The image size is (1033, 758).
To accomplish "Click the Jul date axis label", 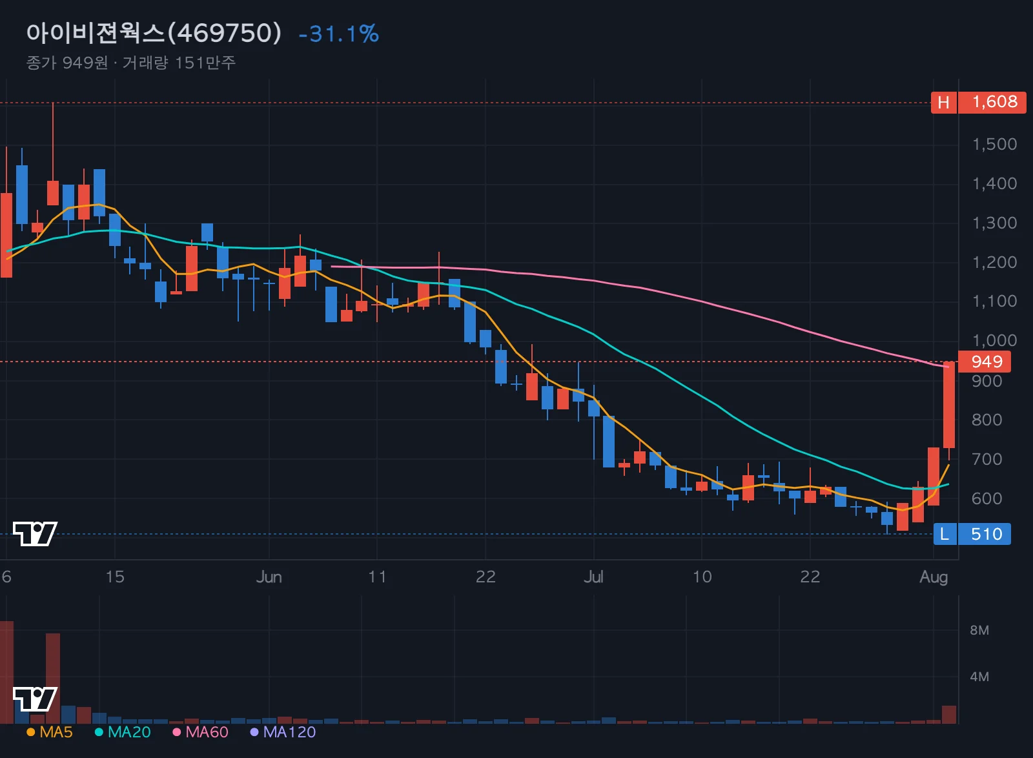I will click(593, 577).
